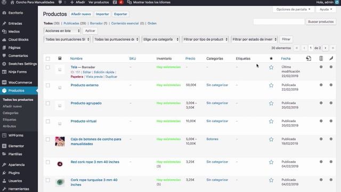Select the Producto externo checkbox
The width and height of the screenshot is (341, 192).
48,85
